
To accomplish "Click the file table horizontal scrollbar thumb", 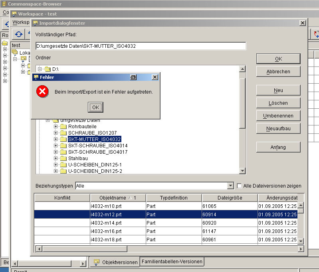I will tap(85, 249).
